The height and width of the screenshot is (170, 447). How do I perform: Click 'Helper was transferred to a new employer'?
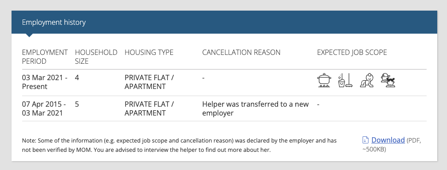tap(255, 108)
